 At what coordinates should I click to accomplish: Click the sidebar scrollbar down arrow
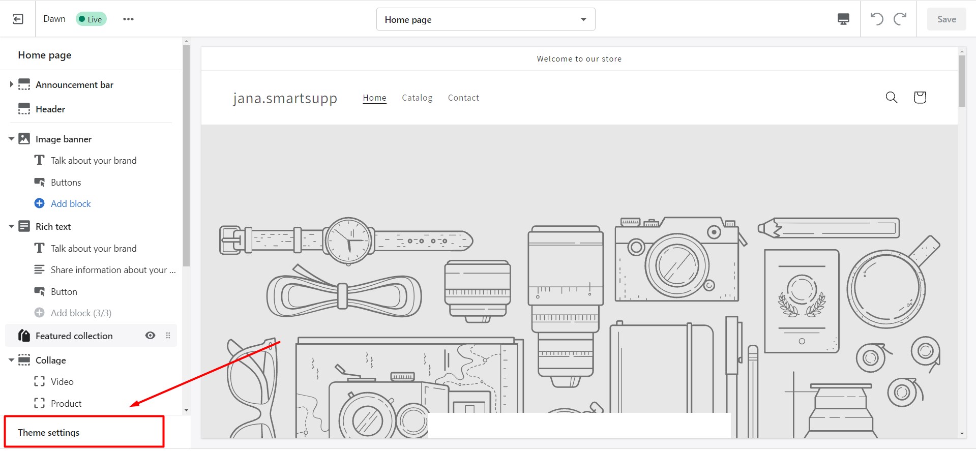pyautogui.click(x=186, y=410)
